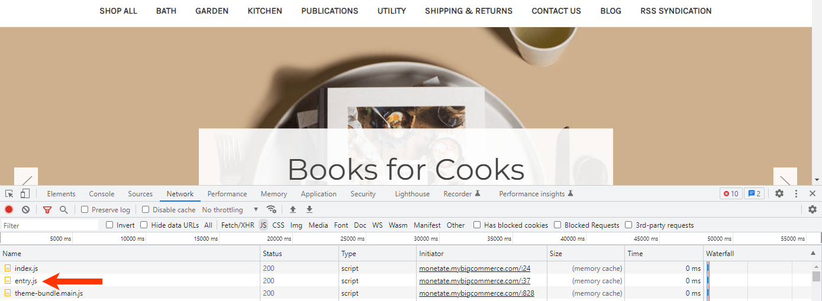Check Blocked Requests checkbox
822x301 pixels.
[557, 225]
